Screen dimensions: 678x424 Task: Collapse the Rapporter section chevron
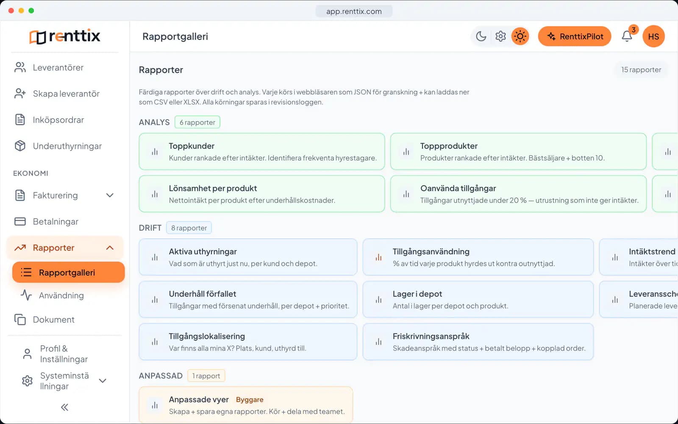point(110,248)
